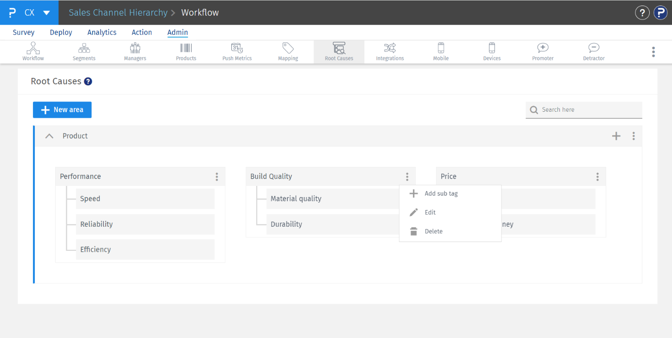Image resolution: width=672 pixels, height=338 pixels.
Task: Click the New area button
Action: [62, 110]
